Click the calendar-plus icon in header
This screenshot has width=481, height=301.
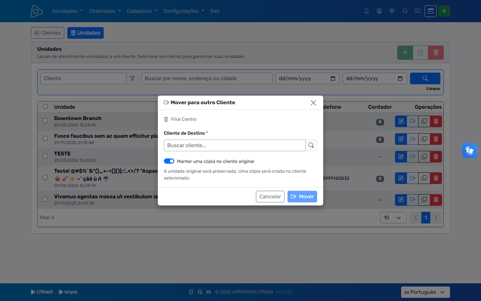tap(431, 11)
